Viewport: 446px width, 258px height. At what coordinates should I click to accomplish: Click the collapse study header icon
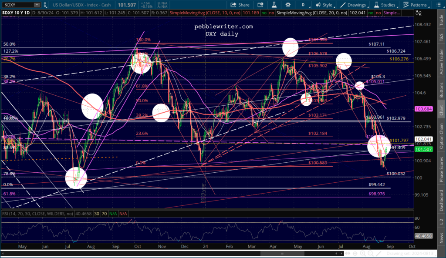[419, 13]
